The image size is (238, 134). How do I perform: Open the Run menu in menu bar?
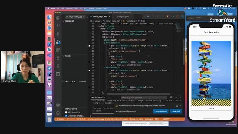85,8
